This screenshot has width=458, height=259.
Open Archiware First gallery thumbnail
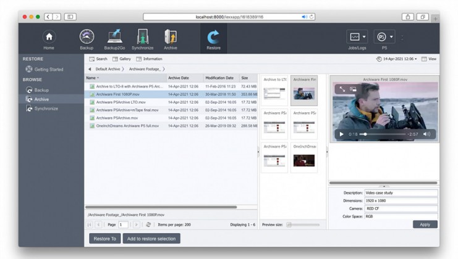click(x=304, y=91)
